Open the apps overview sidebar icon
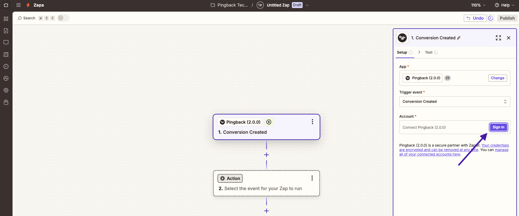This screenshot has height=216, width=519. click(6, 19)
